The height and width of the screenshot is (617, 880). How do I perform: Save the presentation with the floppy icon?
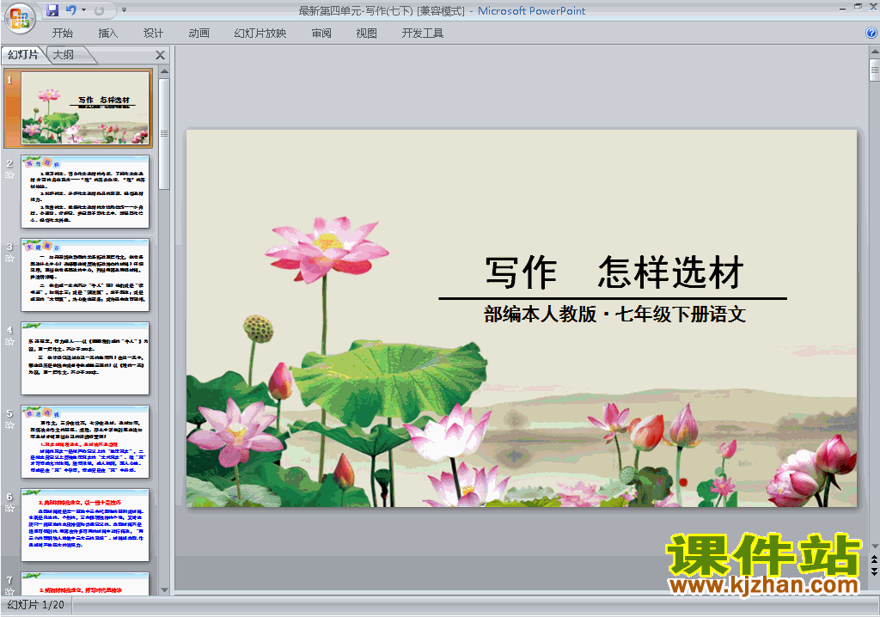(x=52, y=10)
